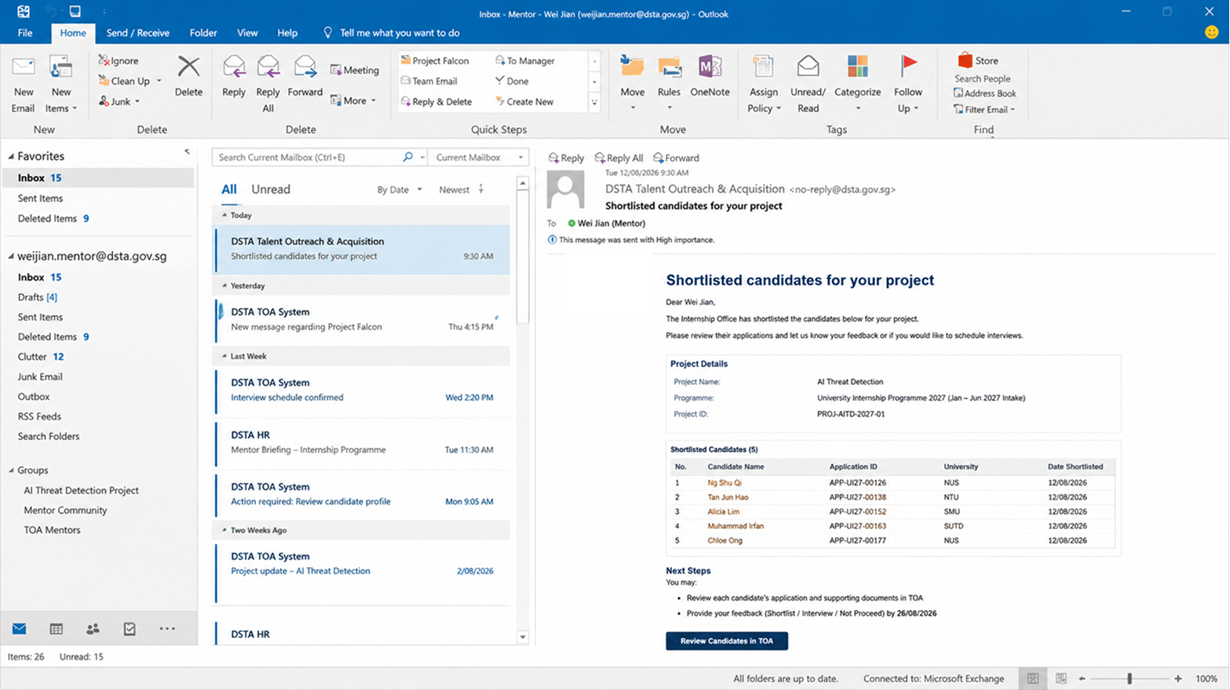Open the OneNote icon in ribbon

point(710,67)
